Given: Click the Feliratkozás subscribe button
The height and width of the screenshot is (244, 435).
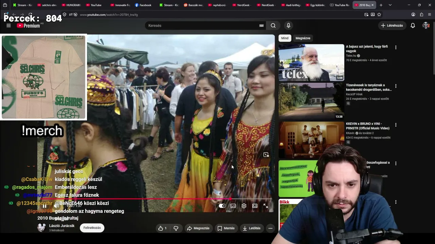Looking at the screenshot, I should click(92, 228).
